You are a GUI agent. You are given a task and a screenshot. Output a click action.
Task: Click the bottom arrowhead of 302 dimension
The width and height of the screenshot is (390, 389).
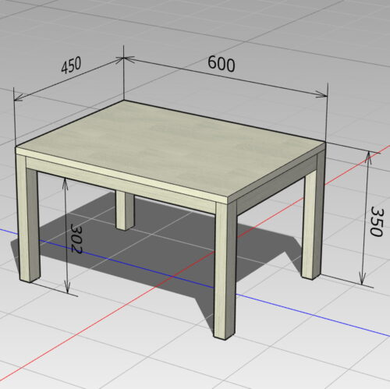[x=67, y=288]
